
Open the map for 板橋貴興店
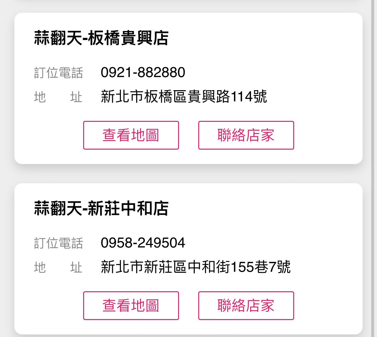(131, 135)
